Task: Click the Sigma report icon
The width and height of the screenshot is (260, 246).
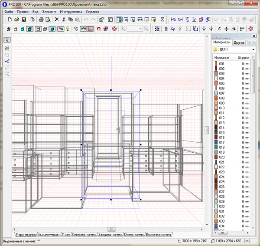Action: point(162,20)
